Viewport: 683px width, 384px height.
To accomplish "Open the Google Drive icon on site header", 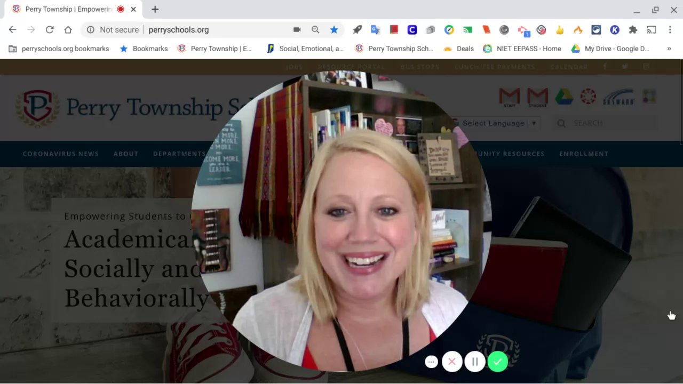I will [x=564, y=97].
